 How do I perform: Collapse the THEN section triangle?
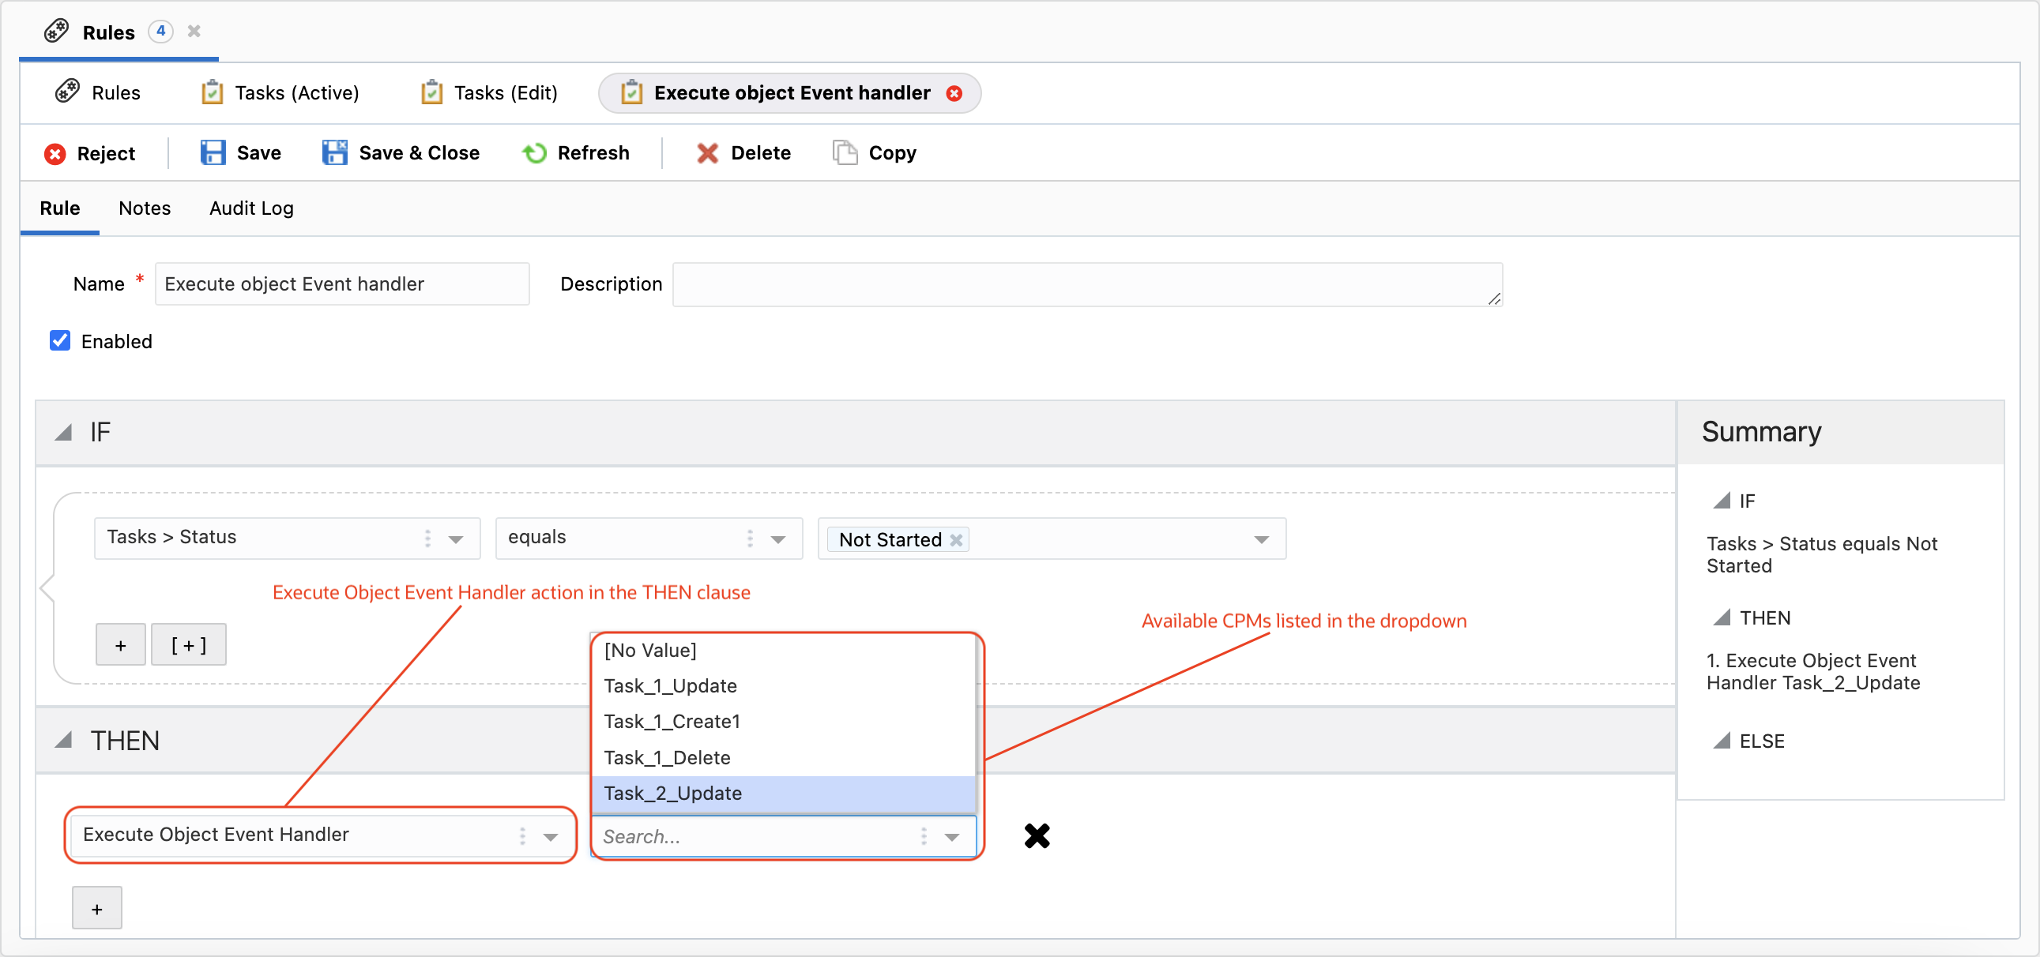[63, 740]
